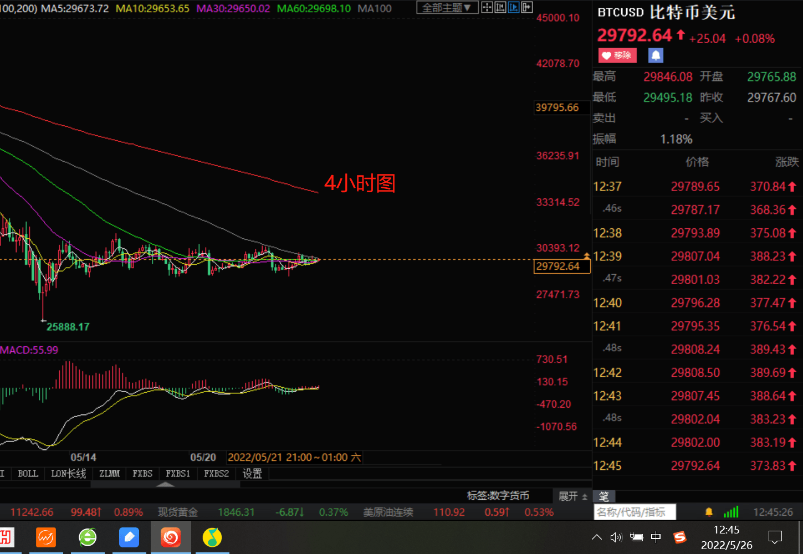803x554 pixels.
Task: Click the 笔 tick tab
Action: click(604, 496)
